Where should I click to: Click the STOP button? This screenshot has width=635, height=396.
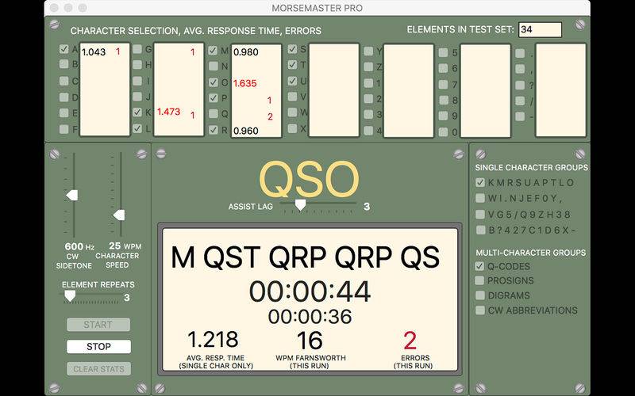coord(98,347)
